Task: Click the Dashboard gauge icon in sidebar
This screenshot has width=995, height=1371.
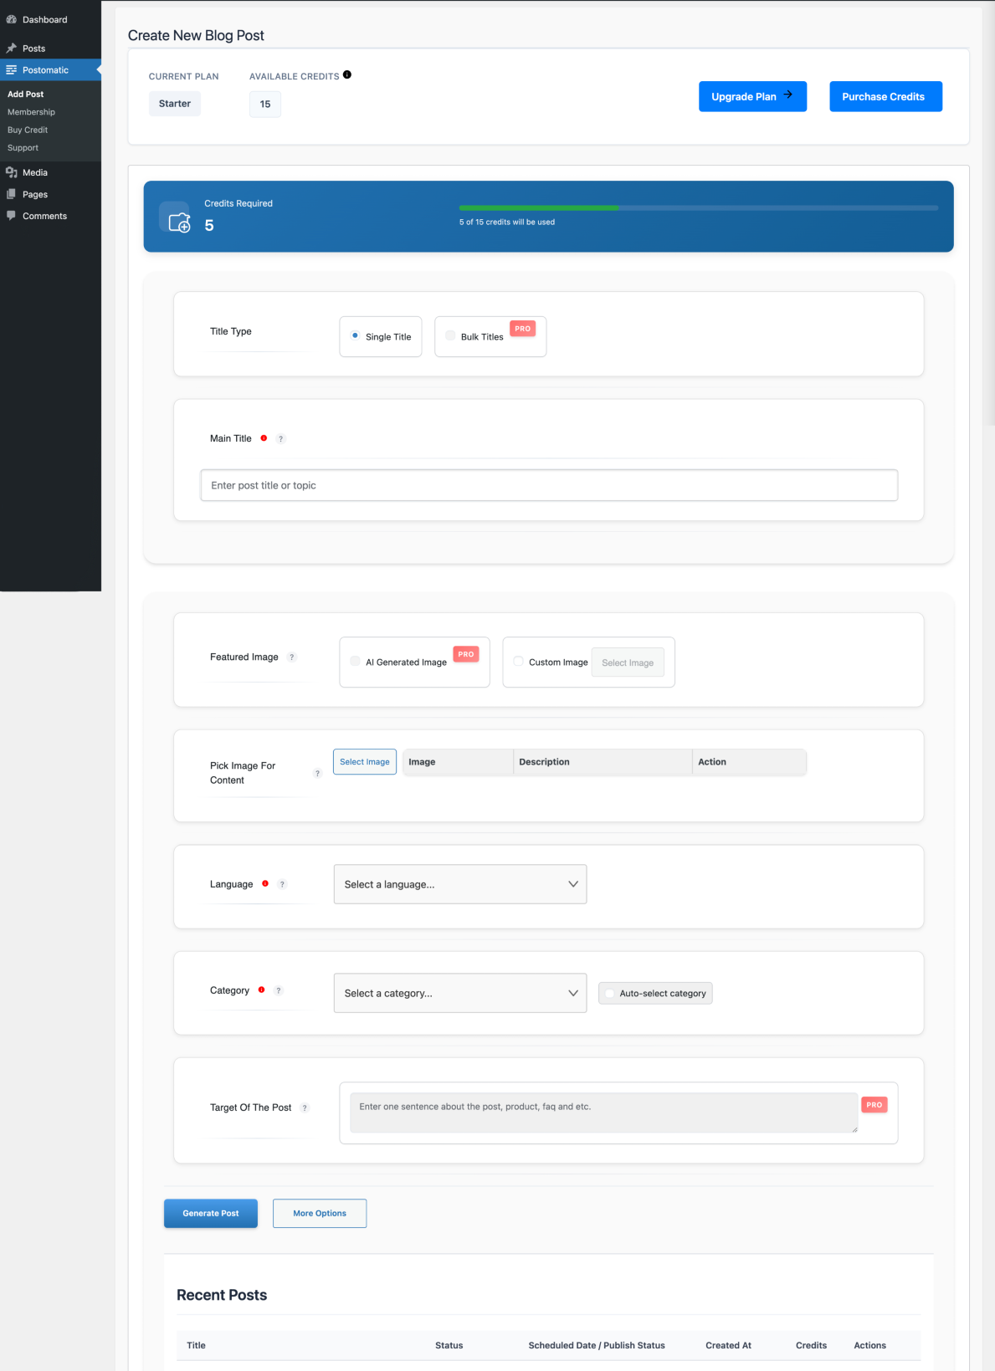Action: tap(12, 19)
